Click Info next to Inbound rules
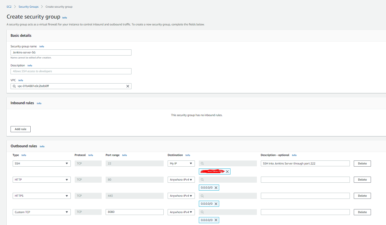This screenshot has width=386, height=225. (x=39, y=103)
